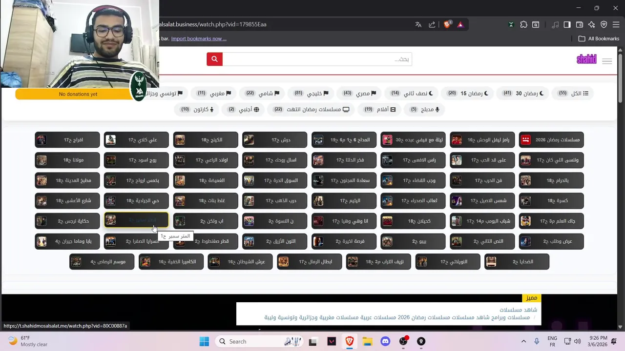The width and height of the screenshot is (625, 351).
Task: Select the مغربي (11) category filter
Action: tap(214, 93)
